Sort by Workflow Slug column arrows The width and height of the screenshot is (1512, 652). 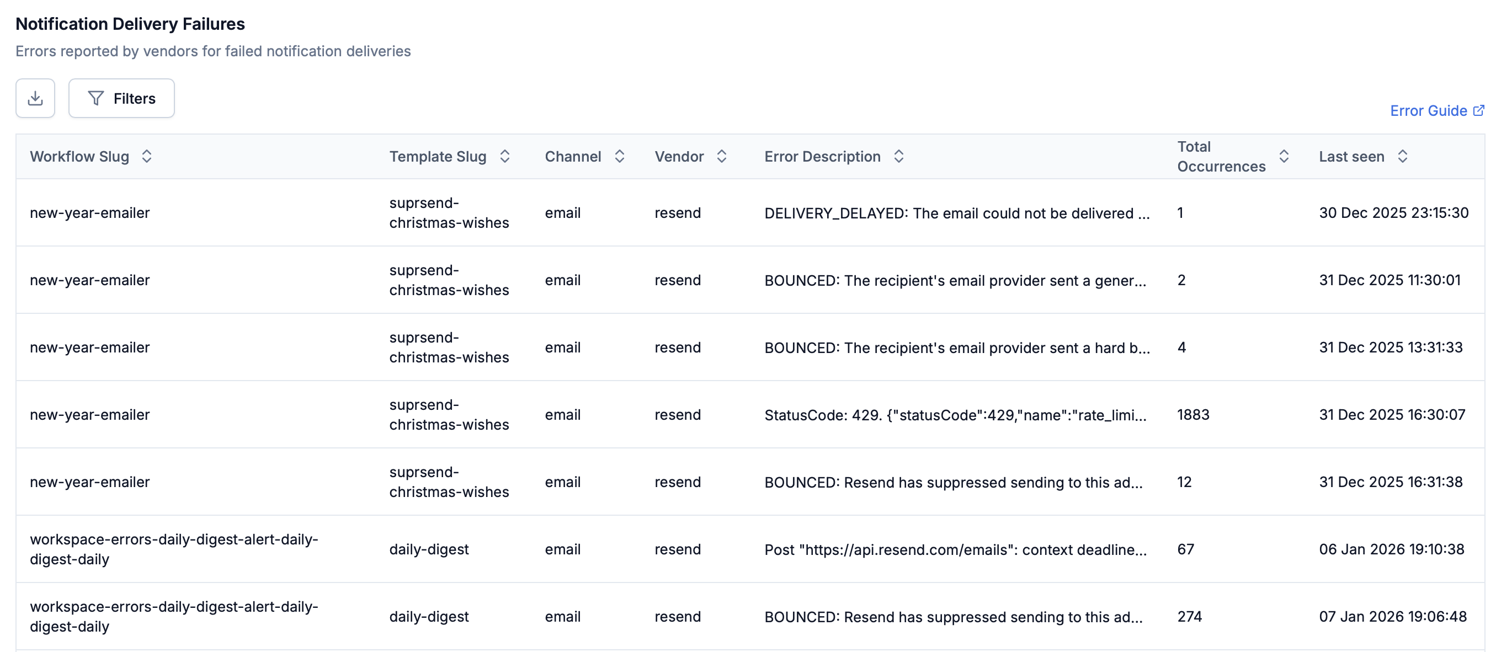click(x=147, y=156)
